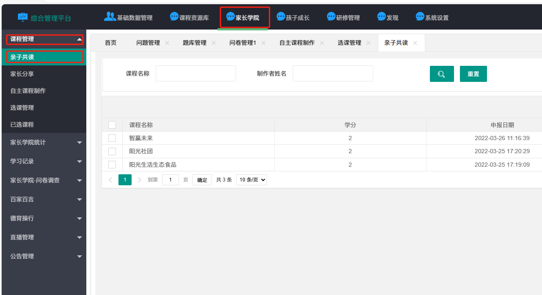Open 自主课程制作 in sidebar
Screen dimensions: 542x295
coord(44,91)
